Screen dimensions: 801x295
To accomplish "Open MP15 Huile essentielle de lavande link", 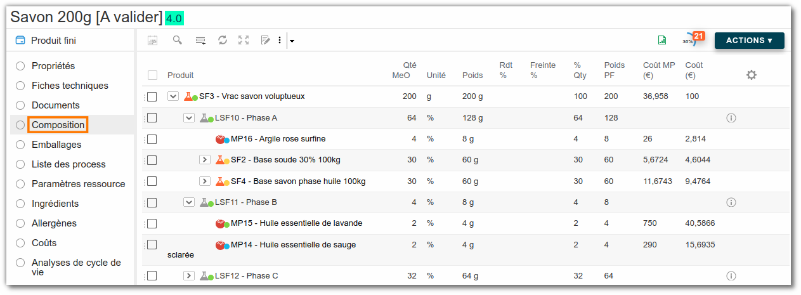I will [296, 223].
